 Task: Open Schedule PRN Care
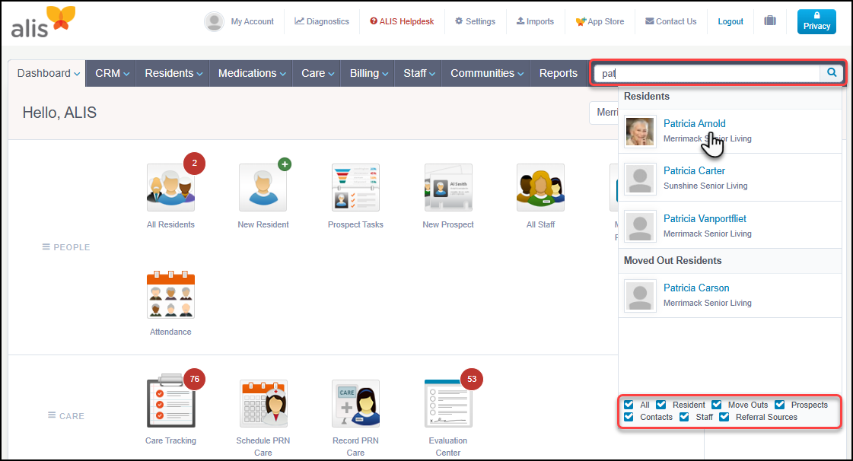point(263,403)
